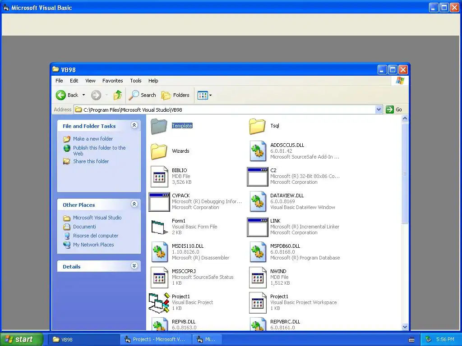The image size is (462, 346).
Task: Select the Project1 Project Workspace icon
Action: click(258, 303)
